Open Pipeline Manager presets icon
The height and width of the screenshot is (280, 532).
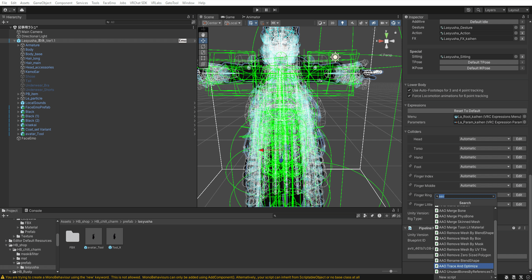click(x=519, y=228)
